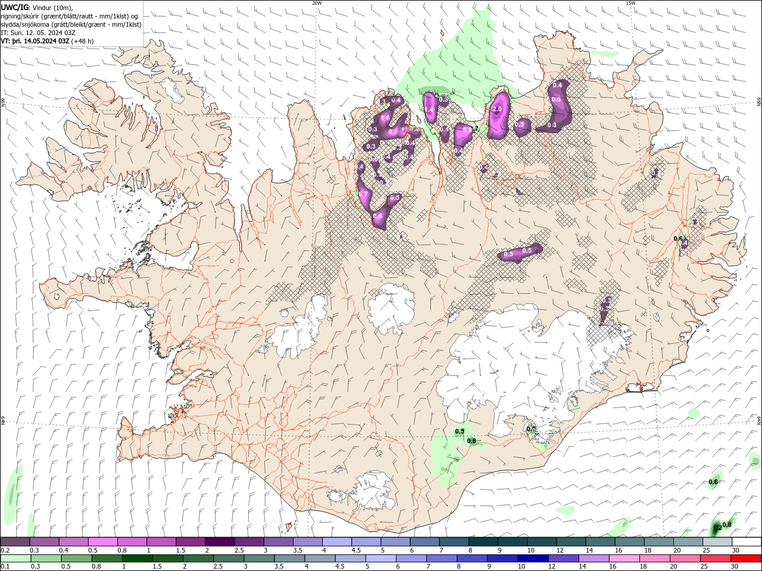Viewport: 762px width, 571px height.
Task: Select the grey-blue swatch between 3.5 and 4 in the lower legend row
Action: [289, 559]
